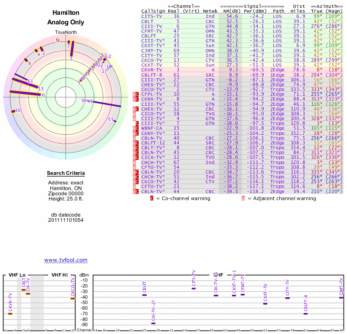The height and width of the screenshot is (334, 347).
Task: Select the CIII-TV-27 marker in the UHF chart
Action: pos(153,323)
